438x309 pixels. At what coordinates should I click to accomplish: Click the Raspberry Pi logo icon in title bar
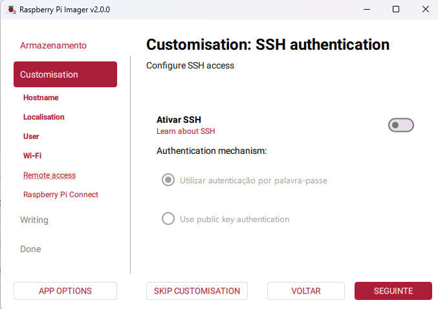(x=11, y=10)
